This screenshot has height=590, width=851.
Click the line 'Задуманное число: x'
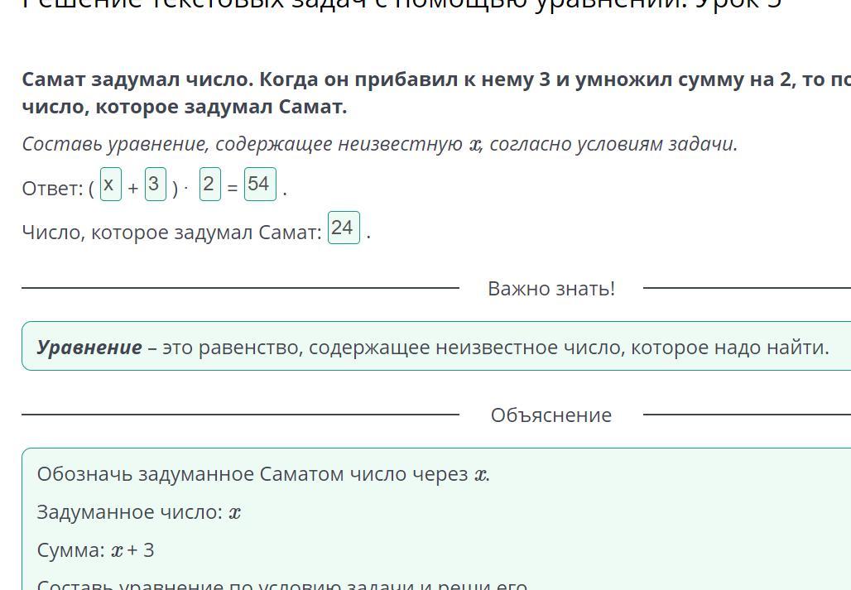[x=139, y=512]
